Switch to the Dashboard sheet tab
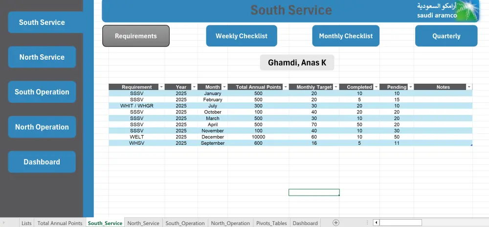 click(x=305, y=223)
